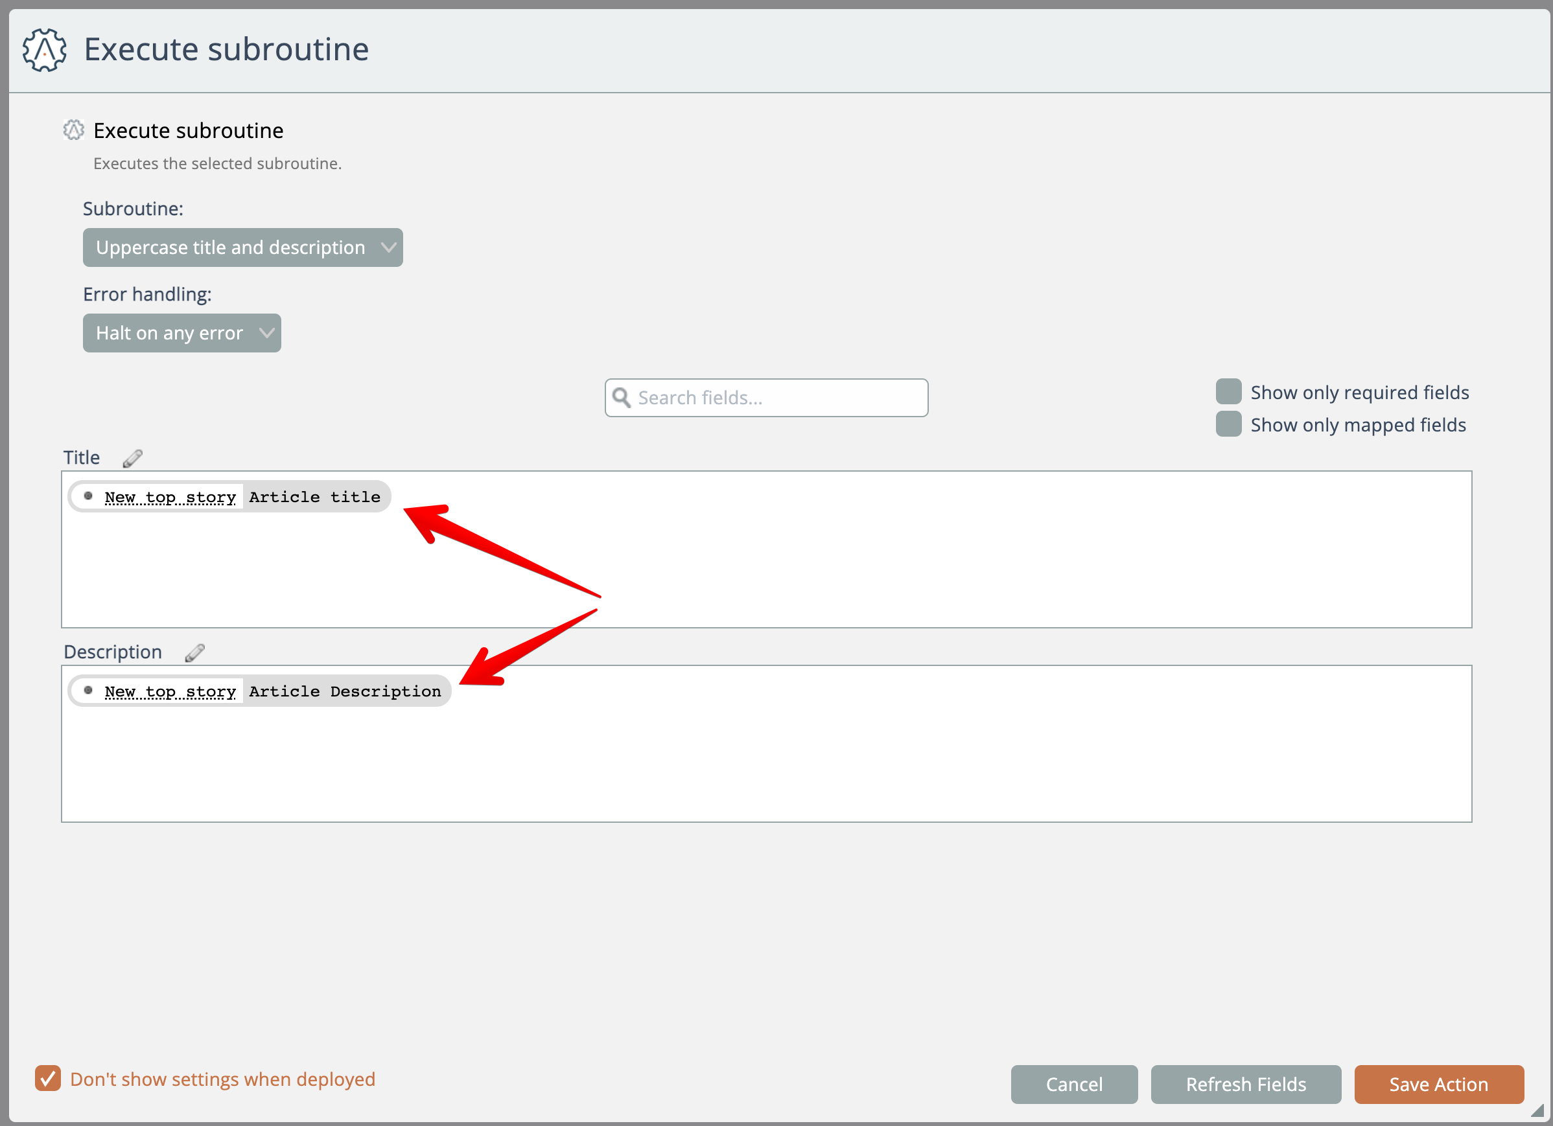Click the New top story link in Title
The height and width of the screenshot is (1126, 1553).
coord(170,497)
